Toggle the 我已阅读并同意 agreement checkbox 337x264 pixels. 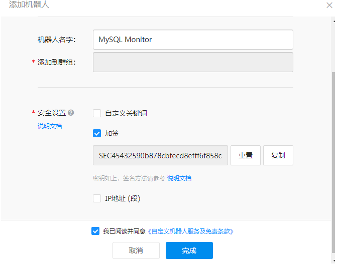[95, 231]
